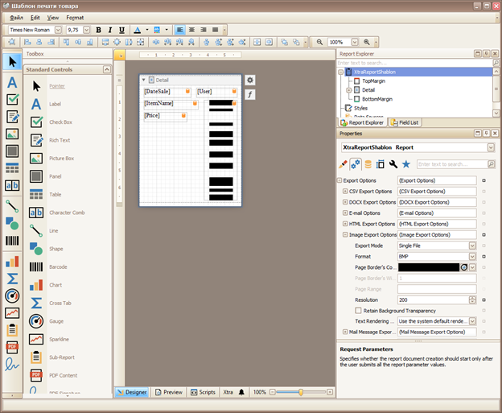502x413 pixels.
Task: Open the Файл menu
Action: tap(16, 18)
